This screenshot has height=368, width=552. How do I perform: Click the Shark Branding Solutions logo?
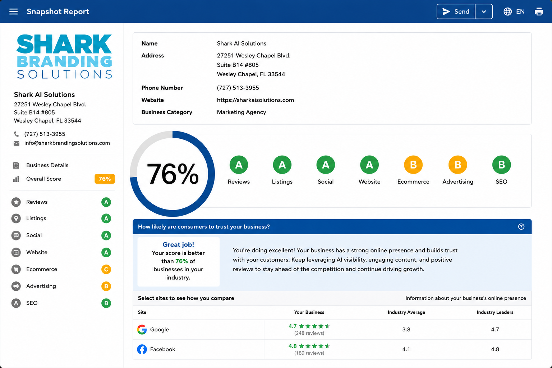point(64,56)
